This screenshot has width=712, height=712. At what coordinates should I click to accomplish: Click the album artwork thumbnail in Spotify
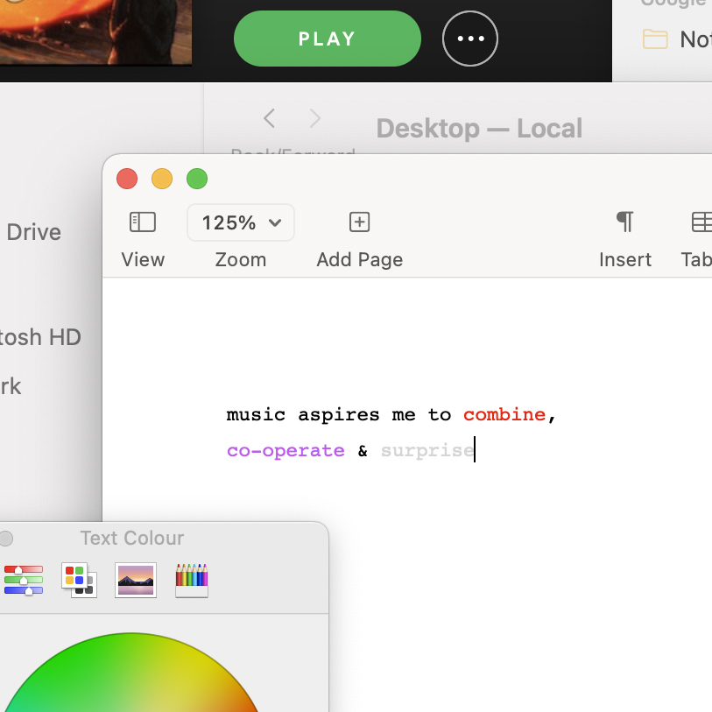tap(95, 31)
